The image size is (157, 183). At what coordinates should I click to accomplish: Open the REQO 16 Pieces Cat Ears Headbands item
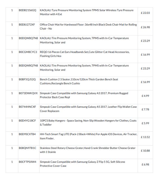click(x=85, y=54)
